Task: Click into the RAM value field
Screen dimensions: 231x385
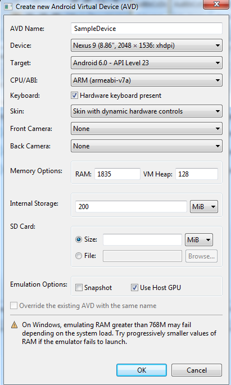Action: 117,174
